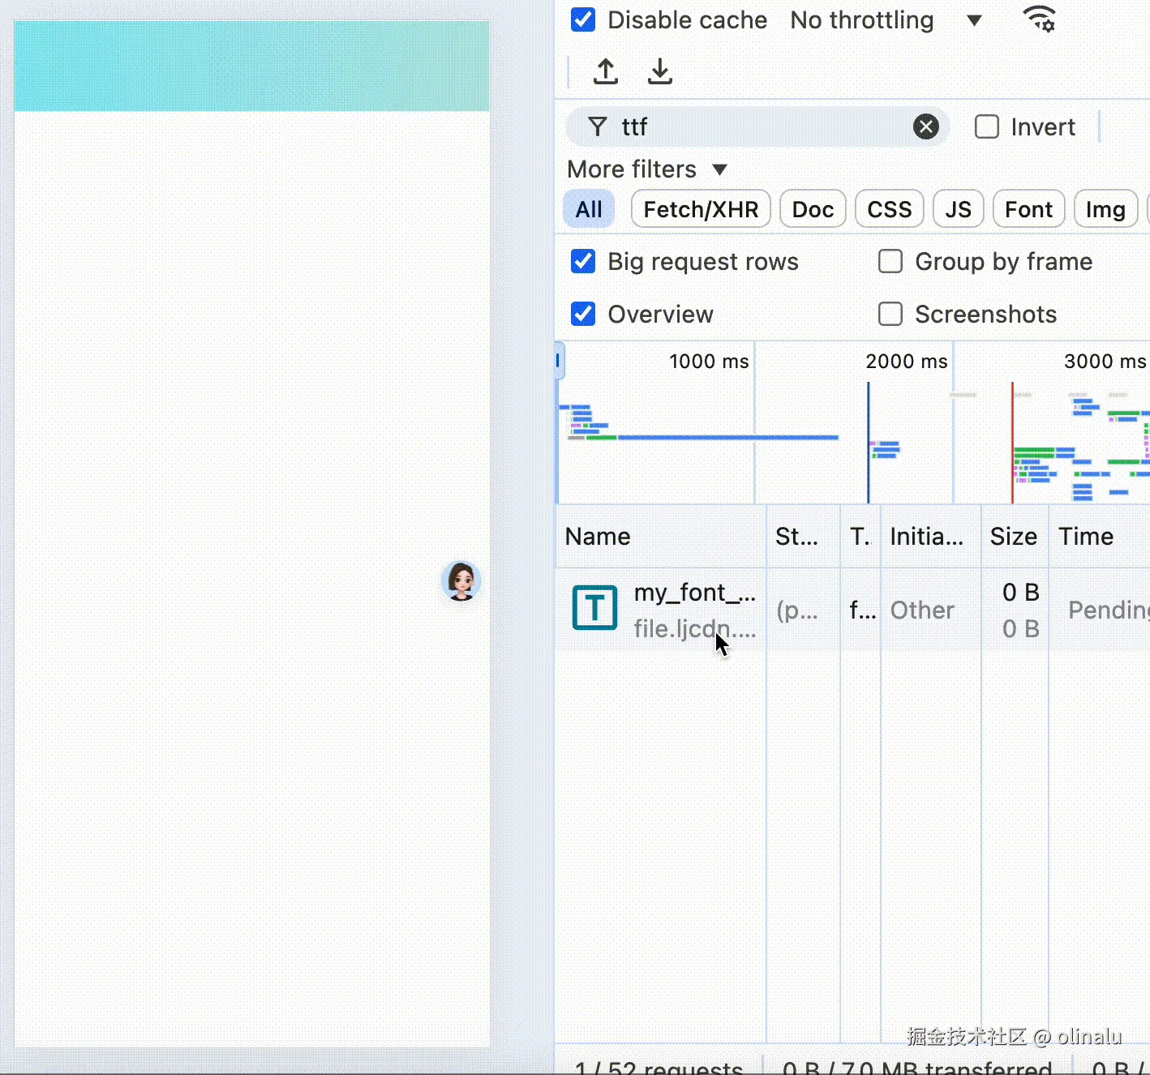Click the 3000 ms overview timeline mark
Screen dimensions: 1150x1075
pos(1105,362)
